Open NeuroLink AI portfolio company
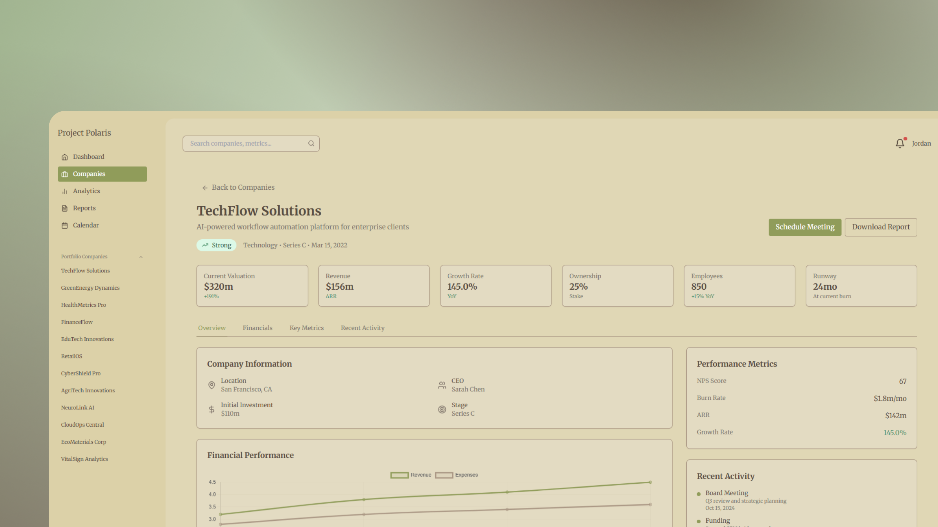The height and width of the screenshot is (527, 938). coord(77,408)
